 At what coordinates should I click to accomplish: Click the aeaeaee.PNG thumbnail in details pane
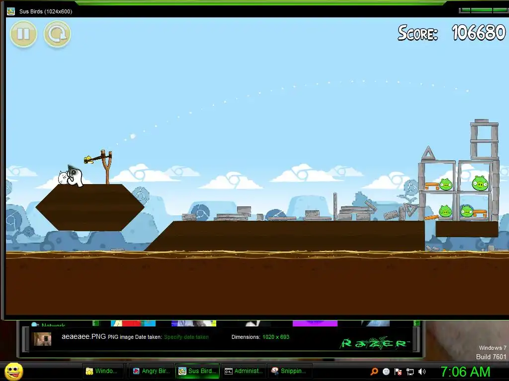[43, 339]
